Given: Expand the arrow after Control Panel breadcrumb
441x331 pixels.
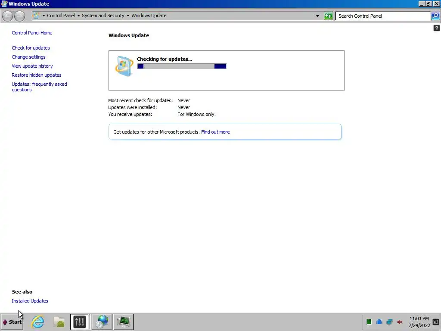Looking at the screenshot, I should [78, 16].
